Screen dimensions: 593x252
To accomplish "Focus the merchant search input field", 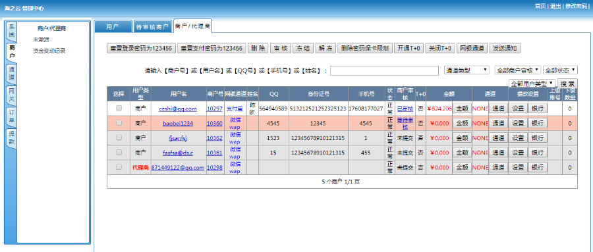I will click(384, 70).
